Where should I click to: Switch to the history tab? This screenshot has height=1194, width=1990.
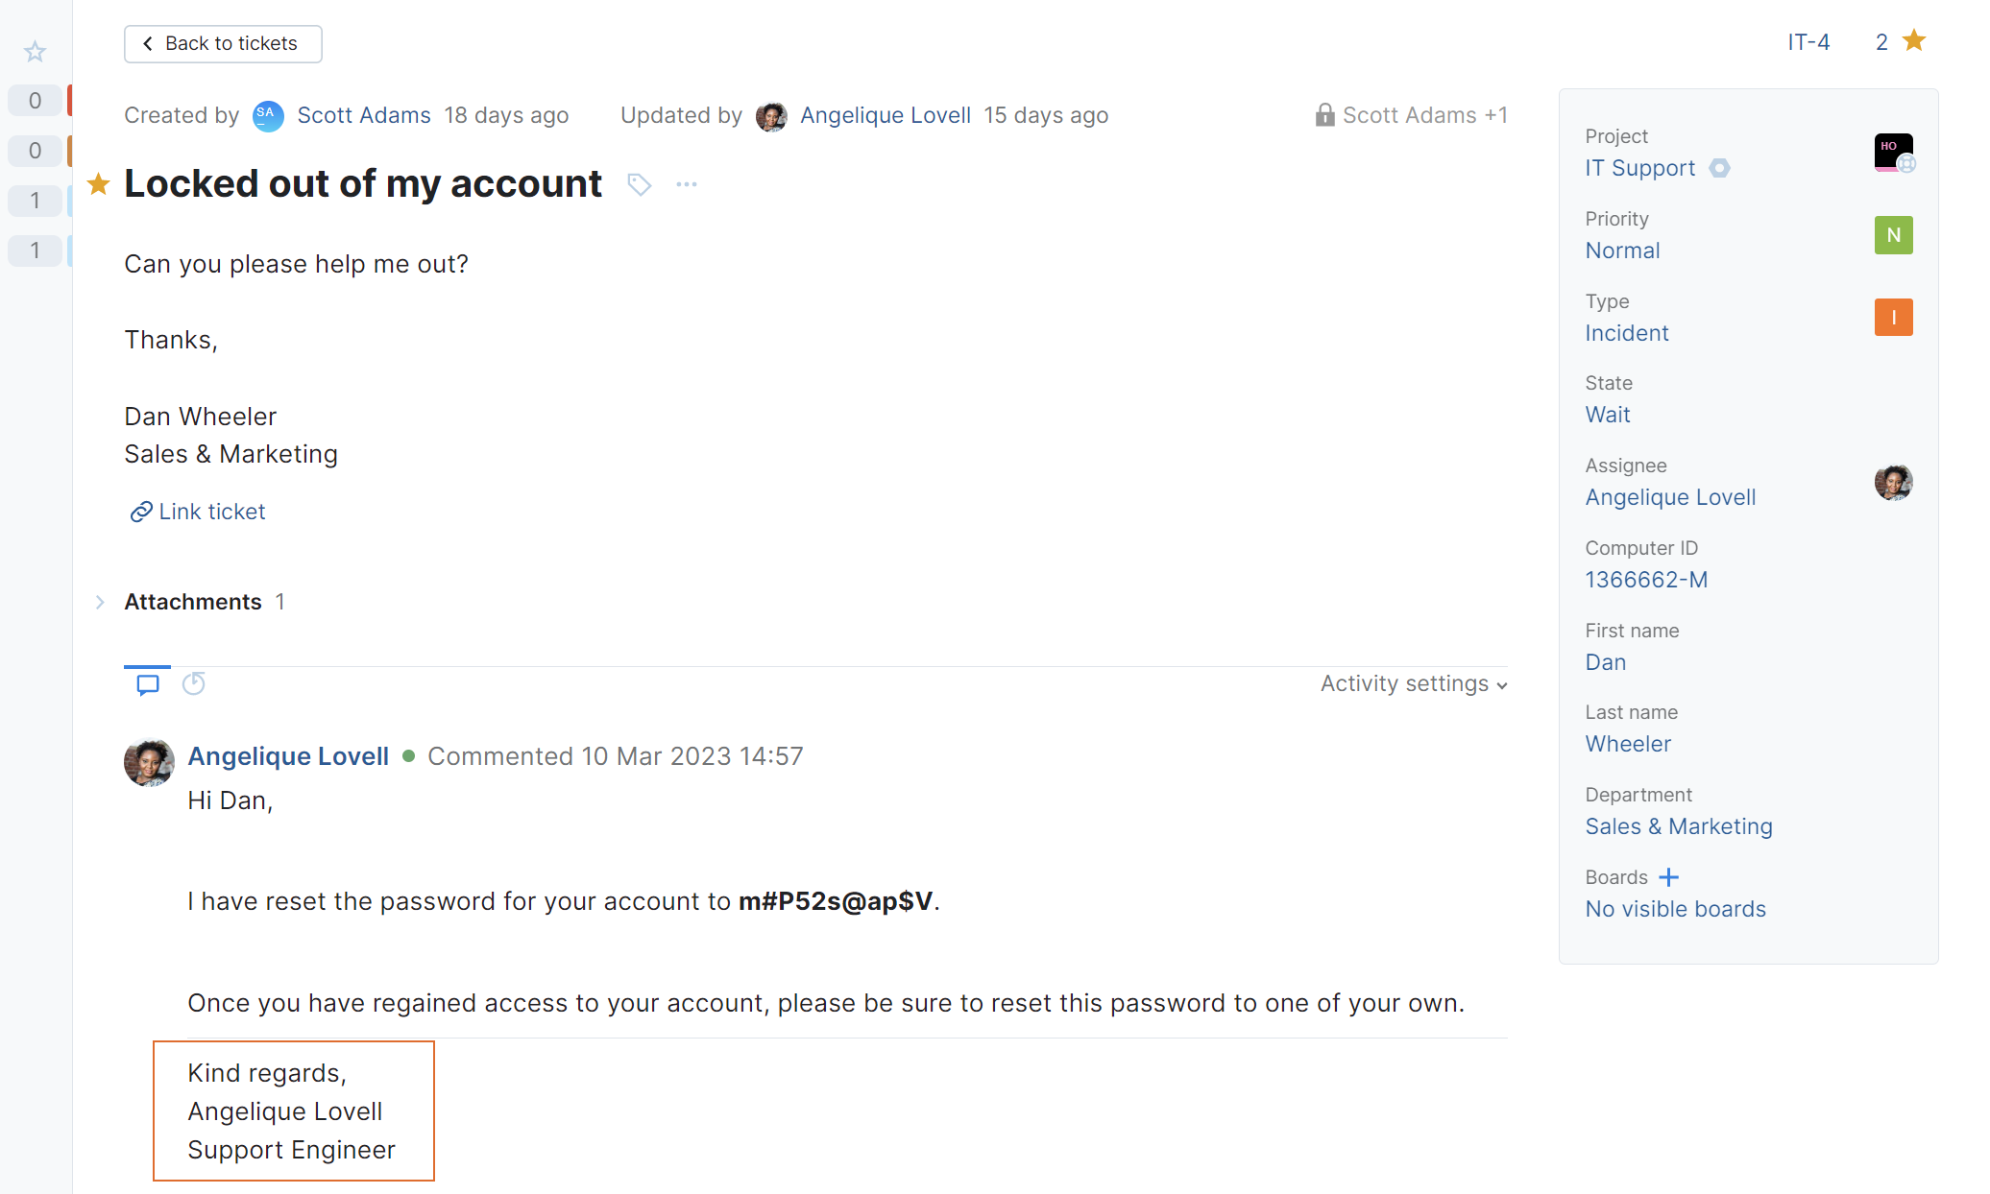[194, 683]
